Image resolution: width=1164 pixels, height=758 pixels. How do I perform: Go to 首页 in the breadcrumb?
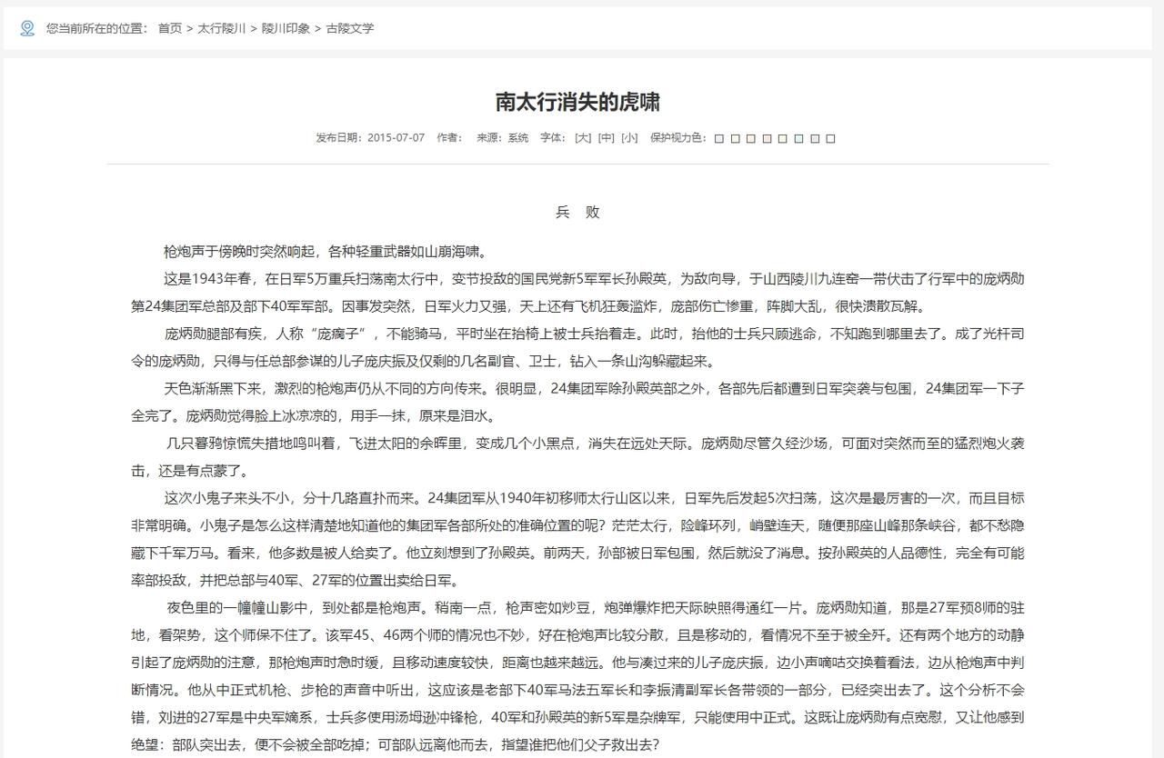(x=170, y=28)
